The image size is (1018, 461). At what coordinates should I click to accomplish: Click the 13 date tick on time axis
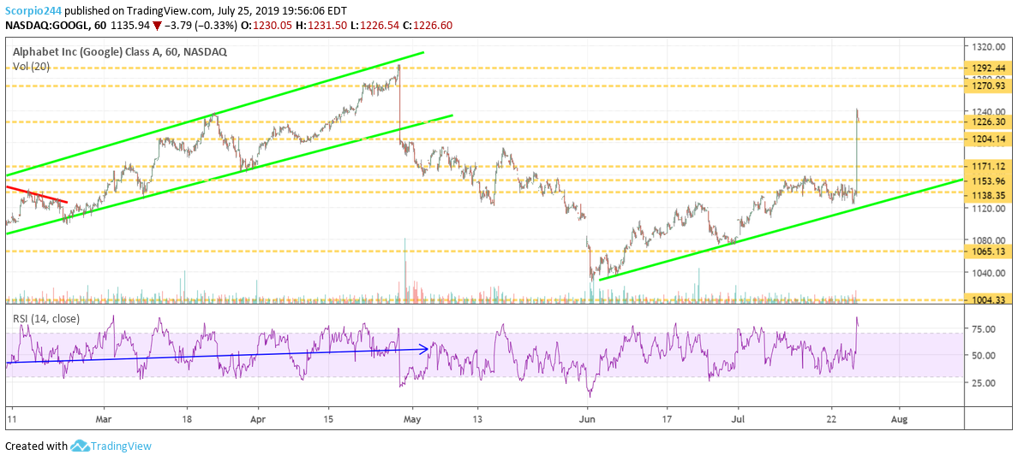tap(477, 420)
